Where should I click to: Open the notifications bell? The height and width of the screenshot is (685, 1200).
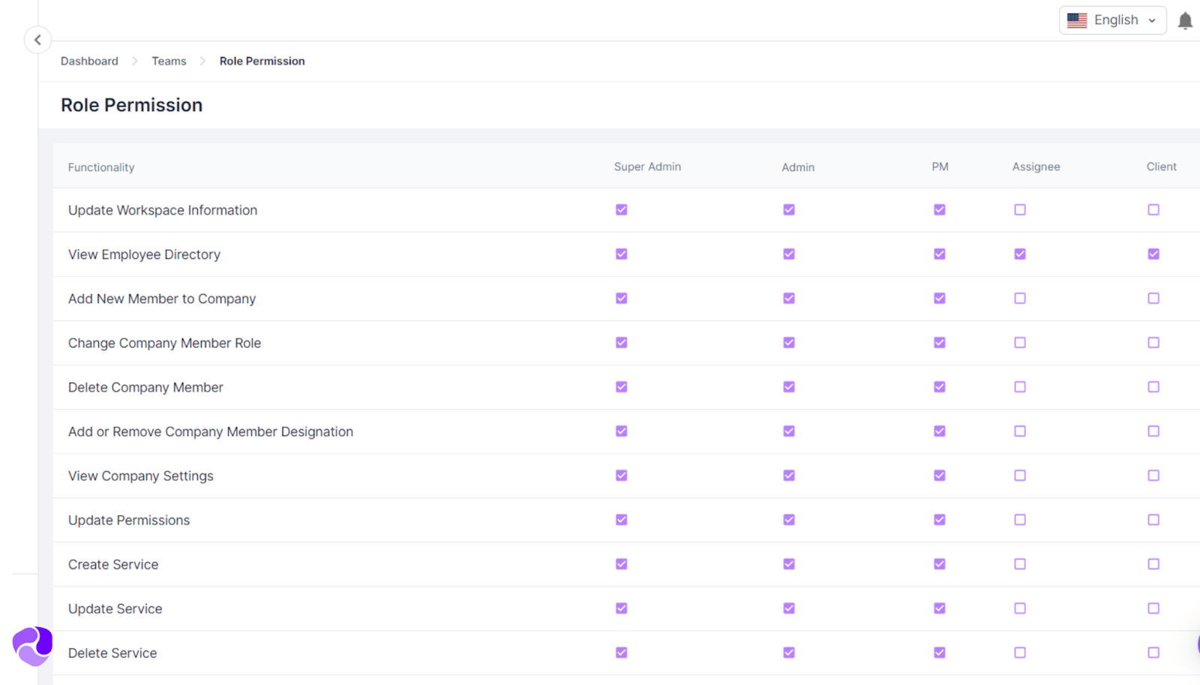(1185, 20)
